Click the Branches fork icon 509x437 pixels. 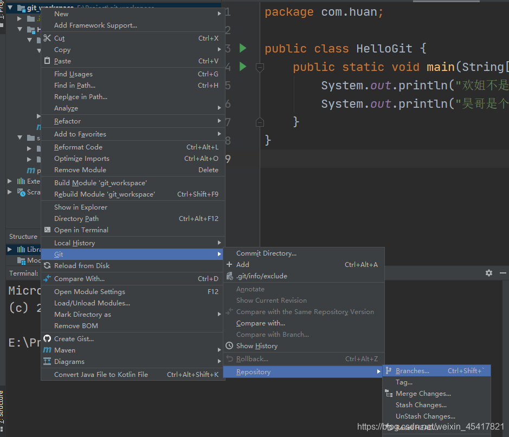[388, 370]
